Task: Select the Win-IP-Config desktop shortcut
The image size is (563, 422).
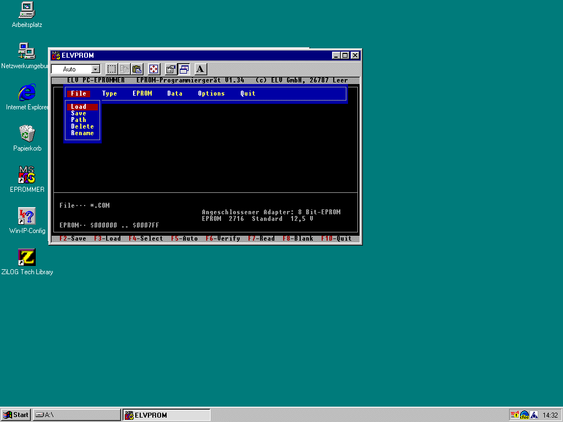Action: 27,221
